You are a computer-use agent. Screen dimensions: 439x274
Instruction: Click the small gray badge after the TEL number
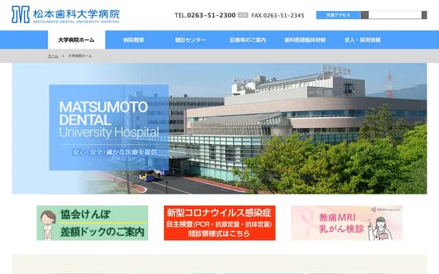coord(243,15)
